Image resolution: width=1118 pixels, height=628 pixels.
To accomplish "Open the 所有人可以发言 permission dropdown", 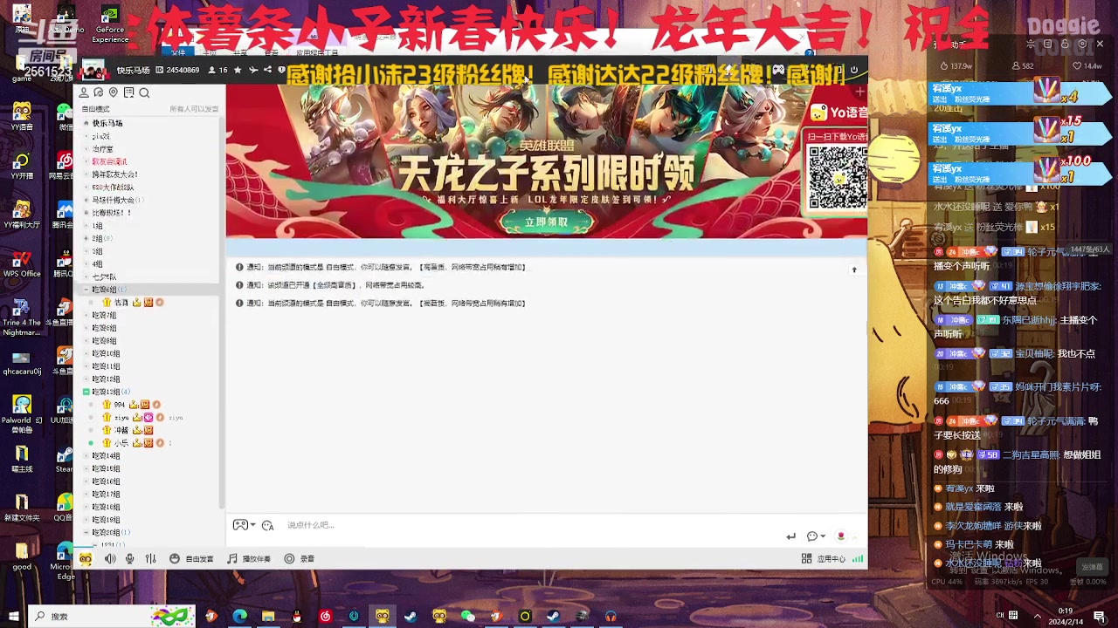I will coord(194,109).
